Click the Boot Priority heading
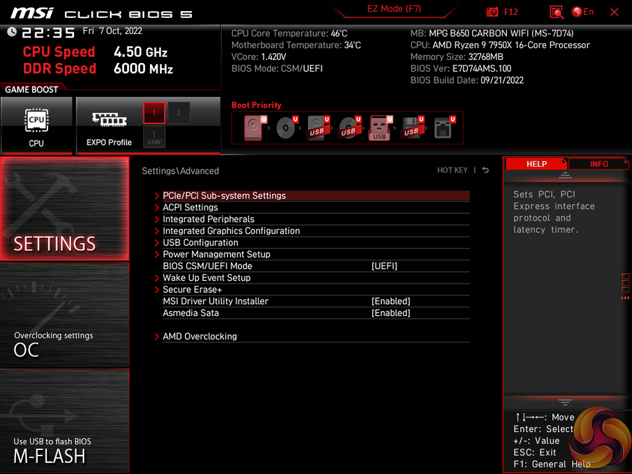The image size is (632, 474). coord(256,105)
